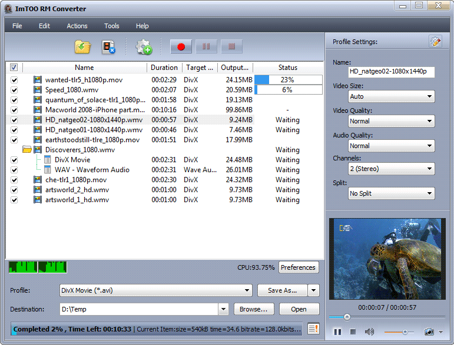Image resolution: width=454 pixels, height=345 pixels.
Task: Click the preview seek slider handle
Action: tap(347, 317)
